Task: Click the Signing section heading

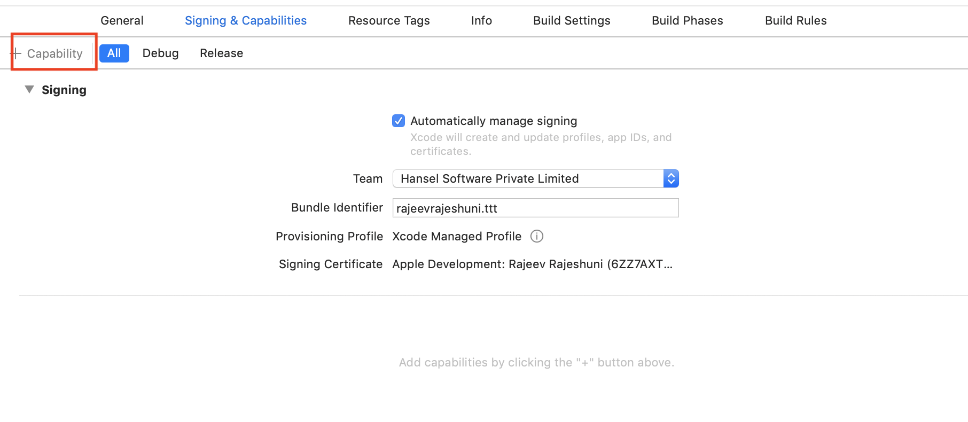Action: pos(64,90)
